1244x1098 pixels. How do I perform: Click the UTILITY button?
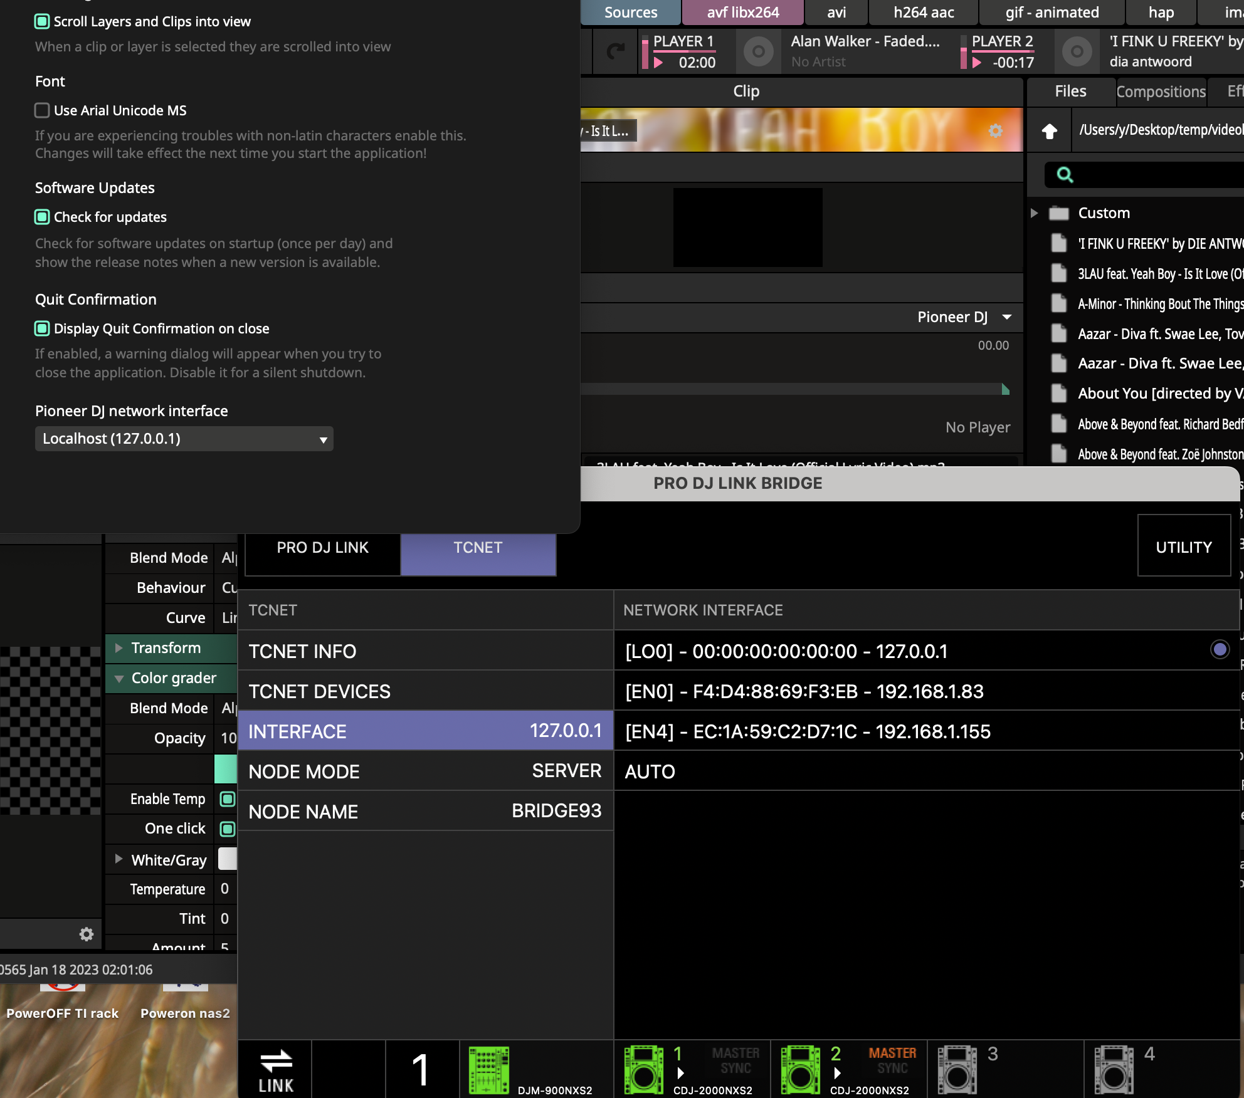coord(1183,546)
